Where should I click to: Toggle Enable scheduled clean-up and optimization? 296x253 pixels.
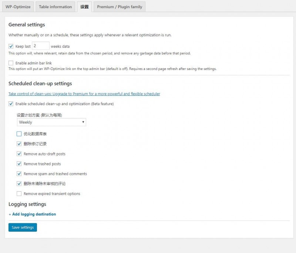[11, 104]
